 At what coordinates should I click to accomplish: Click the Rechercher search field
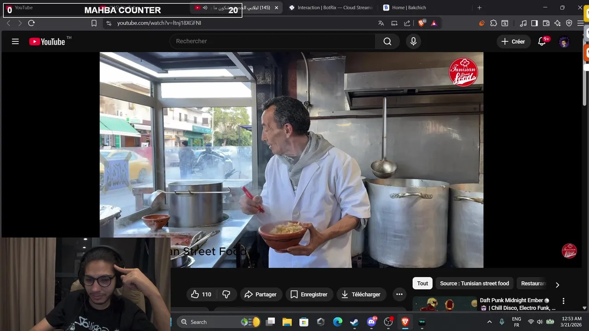(x=272, y=41)
